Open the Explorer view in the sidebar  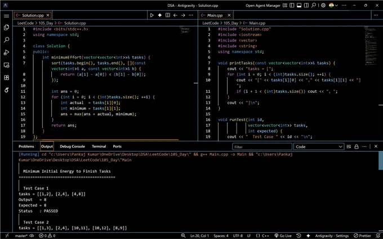pyautogui.click(x=6, y=28)
